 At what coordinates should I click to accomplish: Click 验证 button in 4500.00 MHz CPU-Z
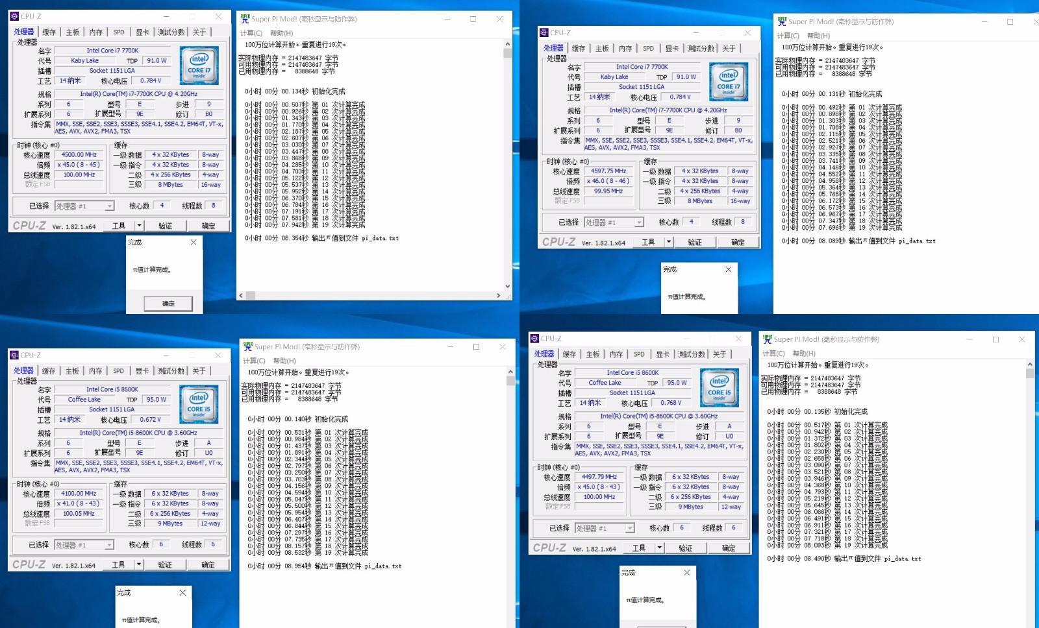[166, 226]
